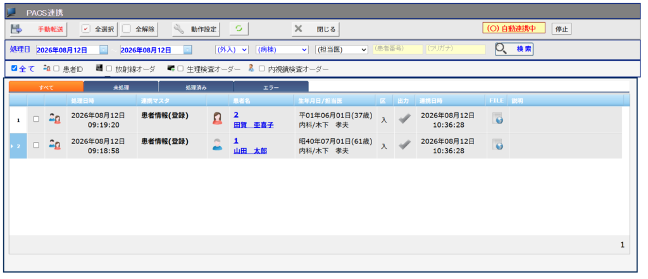The height and width of the screenshot is (279, 648).
Task: Click the 手動転送 manual transfer button
Action: coord(38,29)
